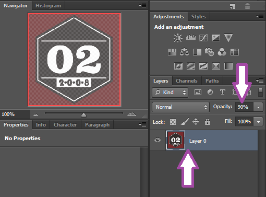Add a Hue/Saturation adjustment
The height and width of the screenshot is (197, 266).
[172, 52]
